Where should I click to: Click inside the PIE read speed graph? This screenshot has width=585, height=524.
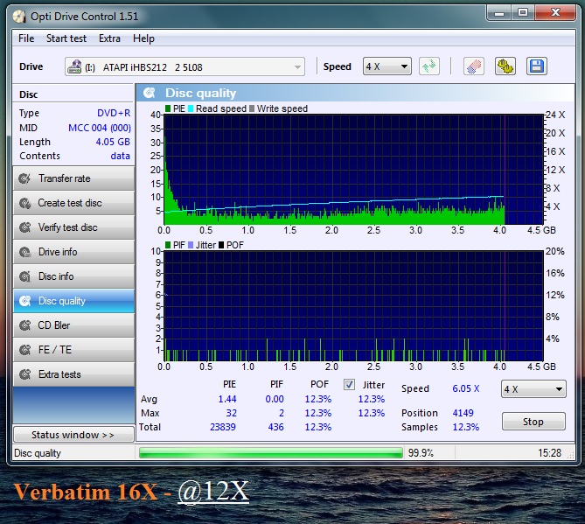pyautogui.click(x=353, y=170)
